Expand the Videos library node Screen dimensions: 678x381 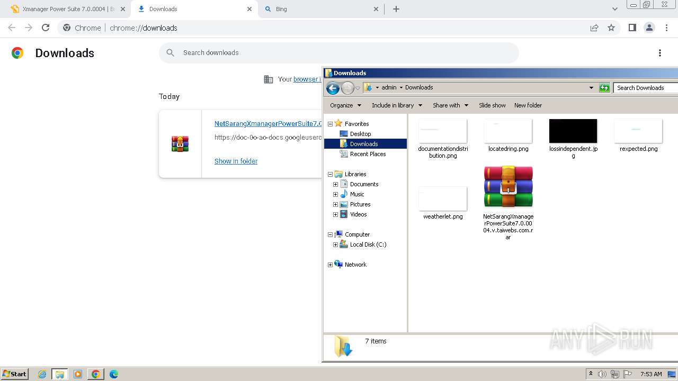click(x=335, y=214)
